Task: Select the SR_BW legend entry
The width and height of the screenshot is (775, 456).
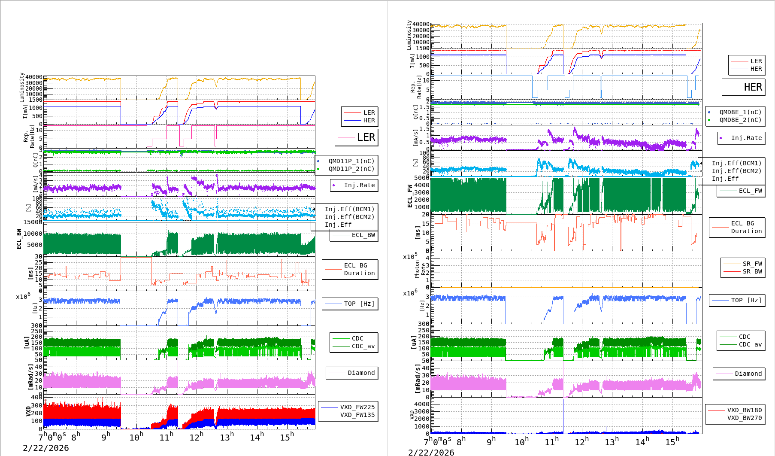Action: coord(752,271)
